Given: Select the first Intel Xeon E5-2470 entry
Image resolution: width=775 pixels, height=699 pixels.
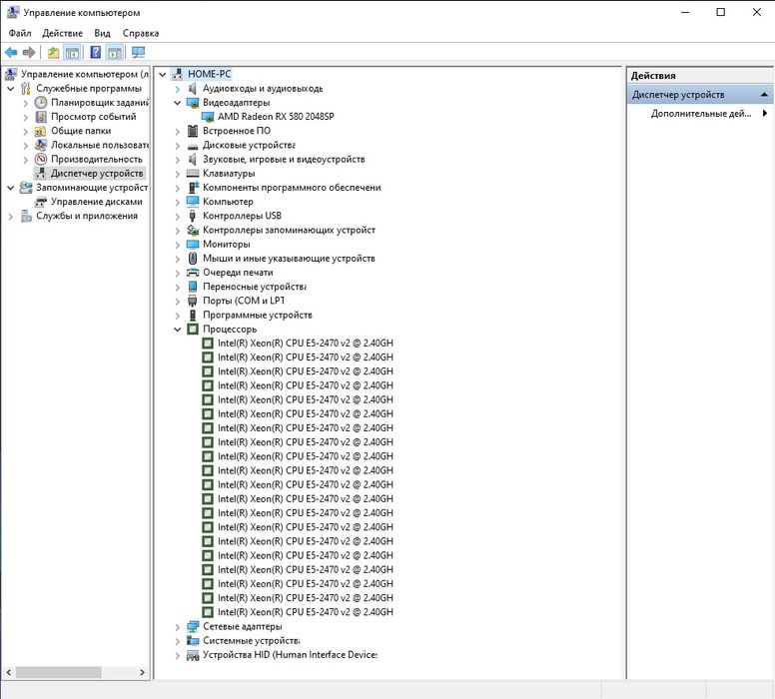Looking at the screenshot, I should tap(305, 344).
